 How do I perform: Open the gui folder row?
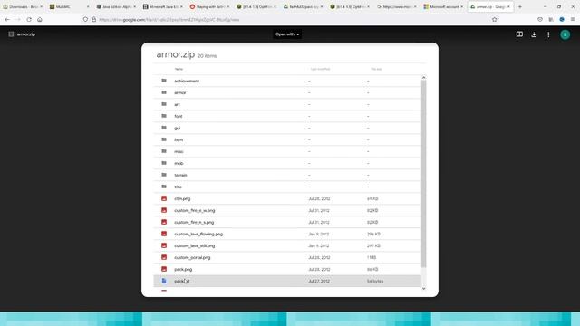287,128
